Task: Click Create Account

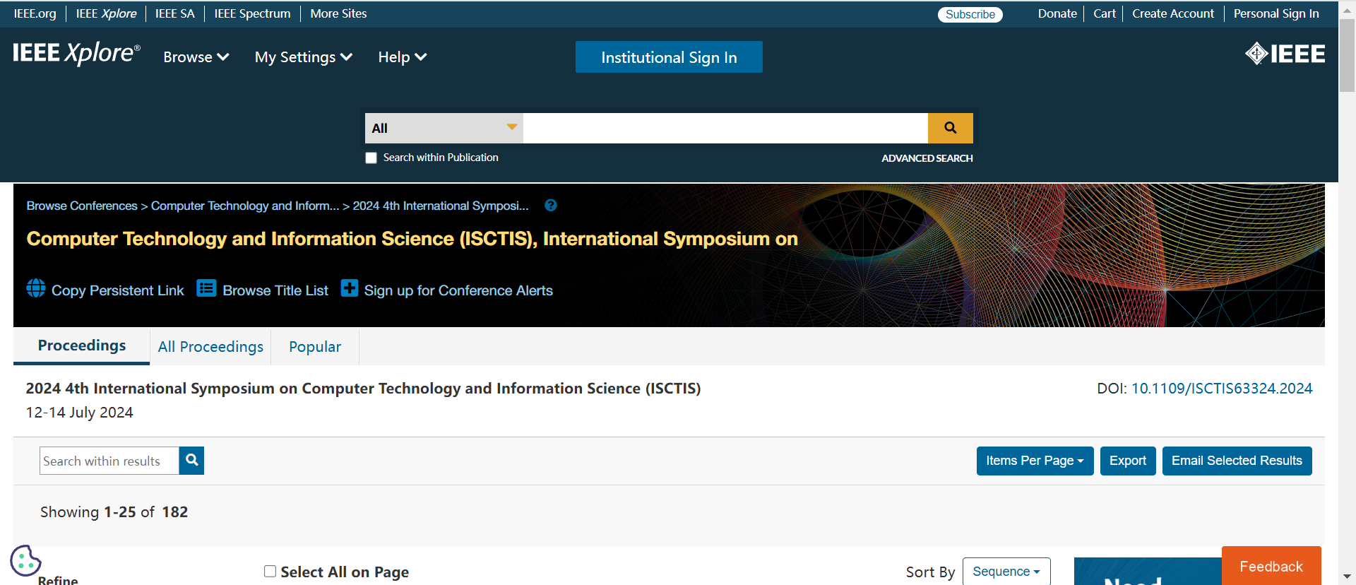Action: (1173, 13)
